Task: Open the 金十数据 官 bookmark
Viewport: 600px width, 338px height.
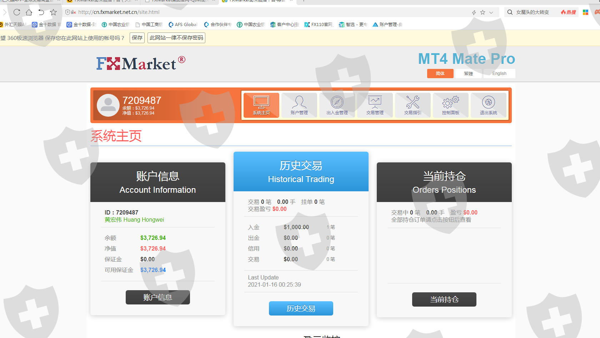Action: point(46,25)
